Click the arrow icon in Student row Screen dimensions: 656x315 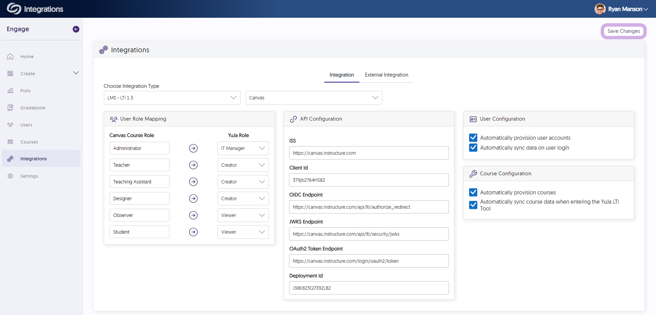pos(193,232)
